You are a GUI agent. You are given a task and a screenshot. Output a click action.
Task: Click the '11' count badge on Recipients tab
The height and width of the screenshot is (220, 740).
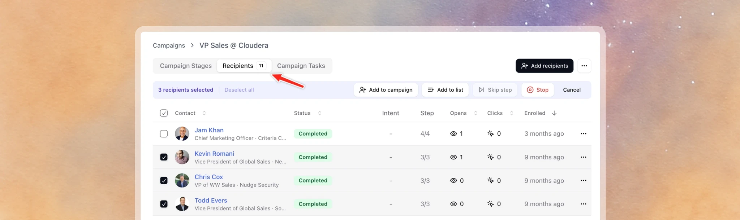pyautogui.click(x=261, y=66)
